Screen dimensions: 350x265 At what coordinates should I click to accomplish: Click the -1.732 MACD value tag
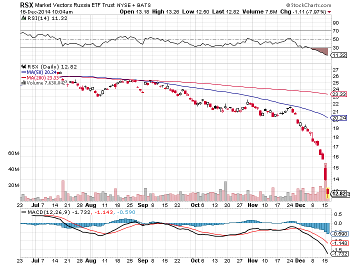339,254
